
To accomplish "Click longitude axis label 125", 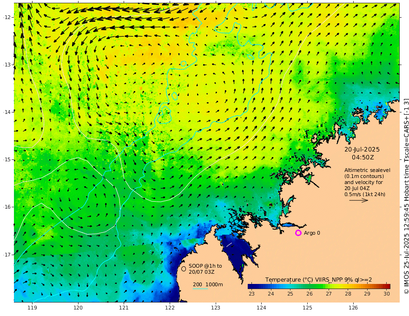I will (x=307, y=308).
